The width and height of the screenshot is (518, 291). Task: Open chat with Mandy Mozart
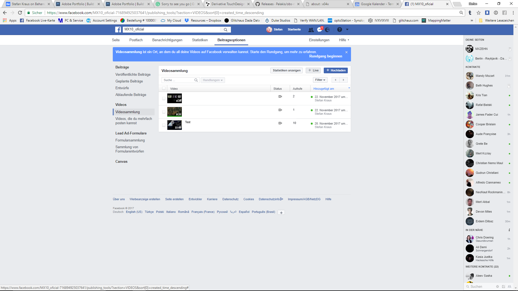click(488, 76)
